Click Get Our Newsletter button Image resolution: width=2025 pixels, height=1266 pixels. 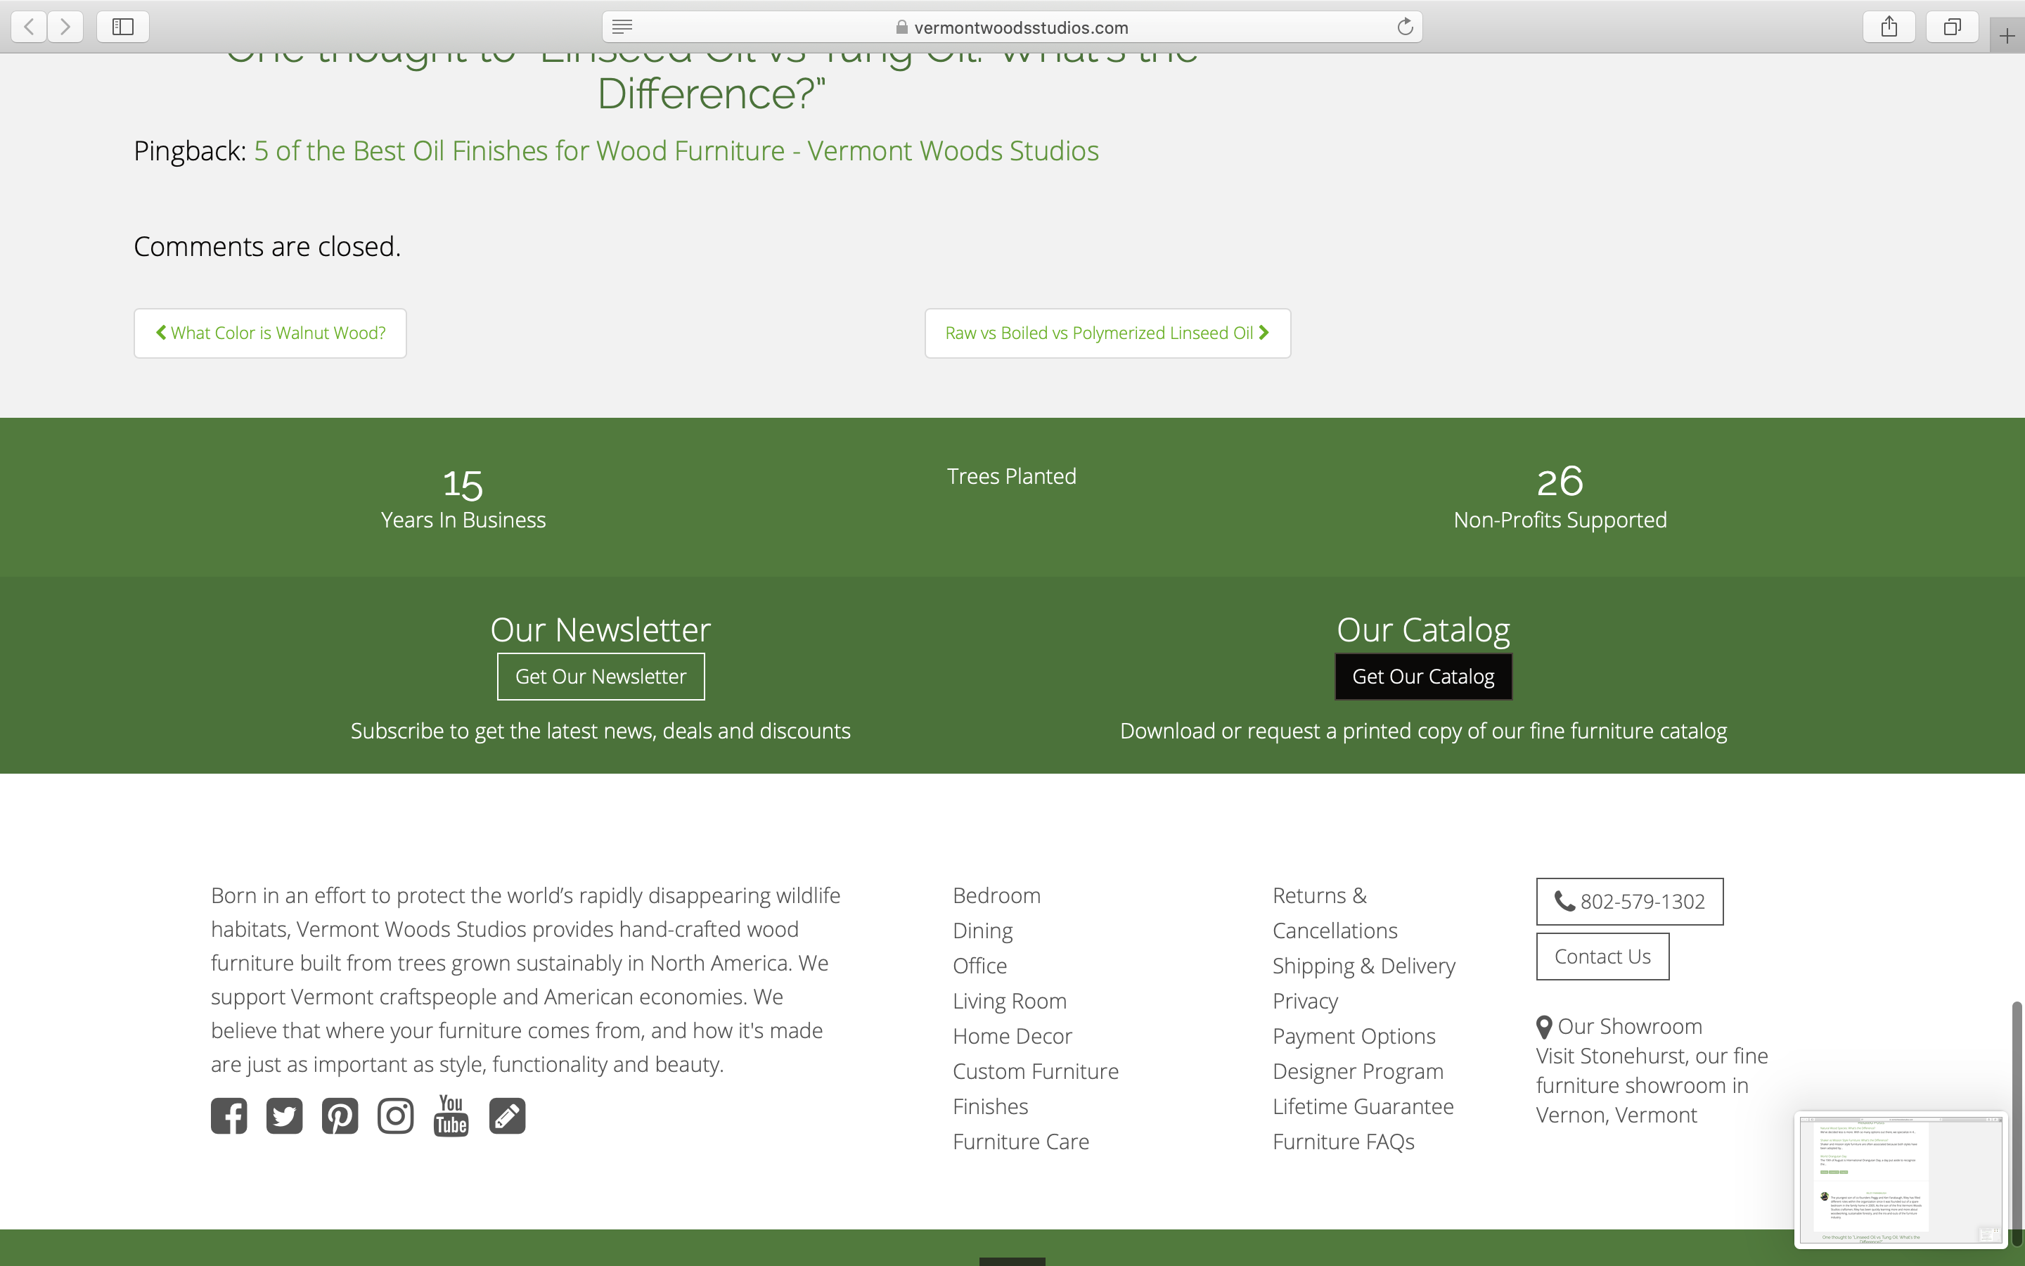(600, 677)
